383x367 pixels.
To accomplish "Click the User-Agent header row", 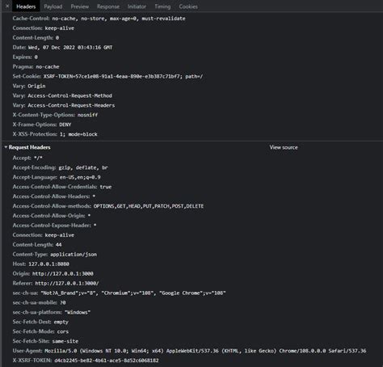I will [189, 351].
